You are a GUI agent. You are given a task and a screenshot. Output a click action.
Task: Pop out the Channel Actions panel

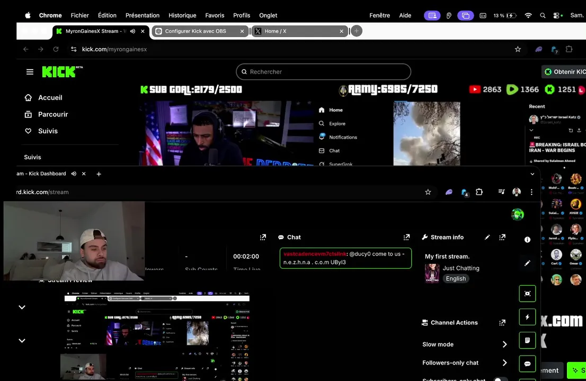[502, 323]
